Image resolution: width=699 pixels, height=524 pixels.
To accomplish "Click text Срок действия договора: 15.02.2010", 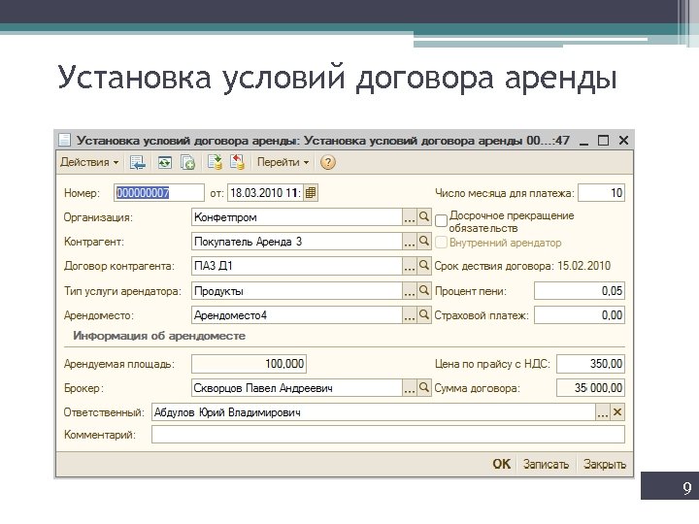I will tap(522, 266).
